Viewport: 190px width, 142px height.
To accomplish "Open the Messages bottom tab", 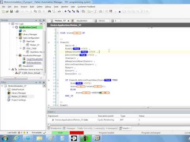I will [90, 128].
